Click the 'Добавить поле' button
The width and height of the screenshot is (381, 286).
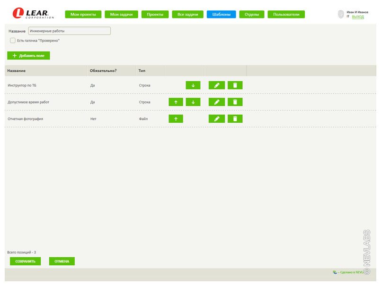(x=28, y=56)
